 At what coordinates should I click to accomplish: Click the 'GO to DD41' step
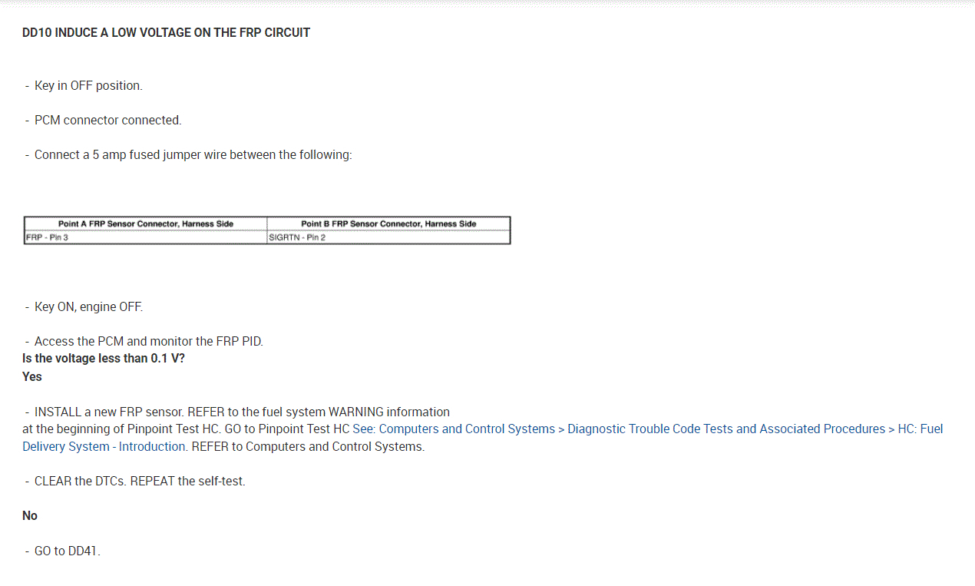pos(68,551)
